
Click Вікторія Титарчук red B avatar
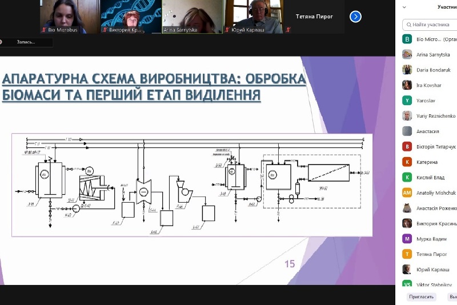[407, 147]
